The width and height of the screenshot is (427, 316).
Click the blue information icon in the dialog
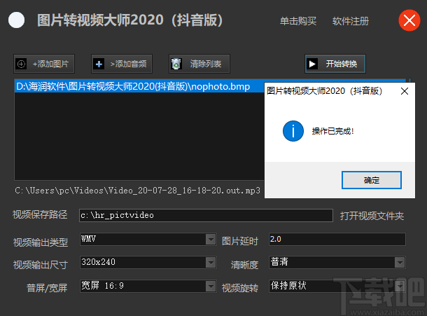(x=293, y=131)
